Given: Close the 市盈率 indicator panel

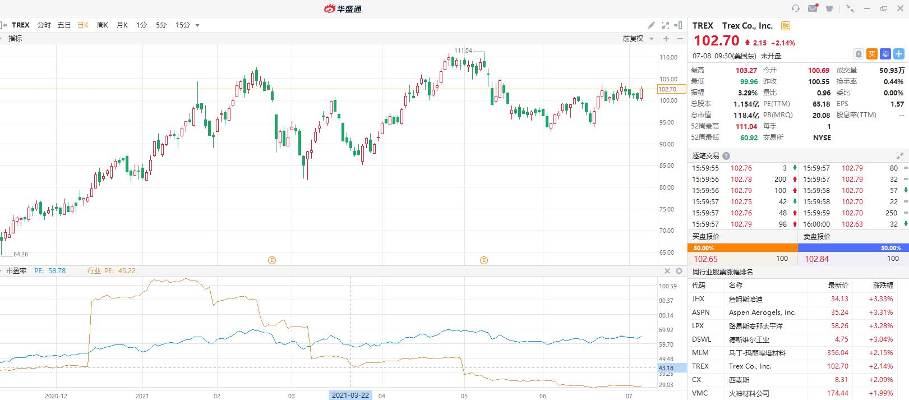Looking at the screenshot, I should click(x=667, y=271).
